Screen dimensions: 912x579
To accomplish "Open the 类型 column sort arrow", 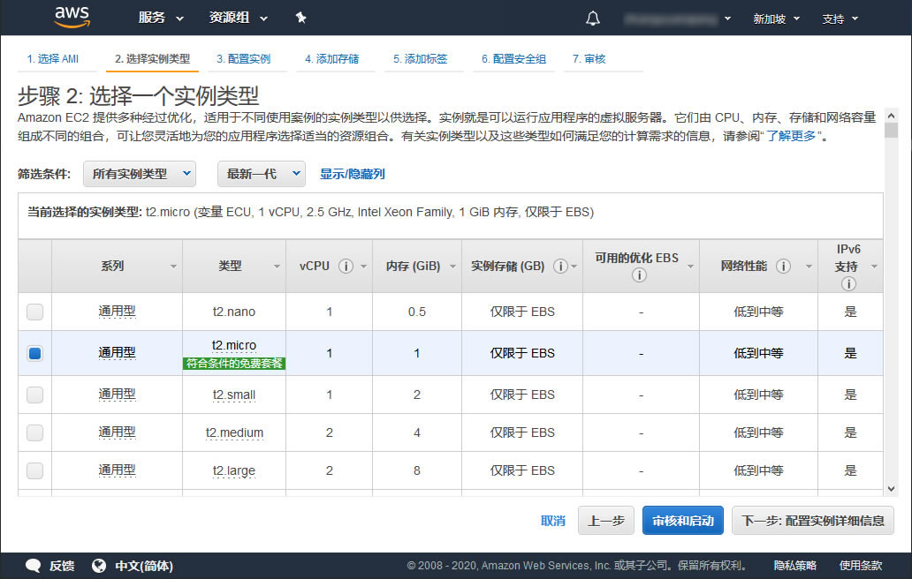I will pyautogui.click(x=277, y=267).
